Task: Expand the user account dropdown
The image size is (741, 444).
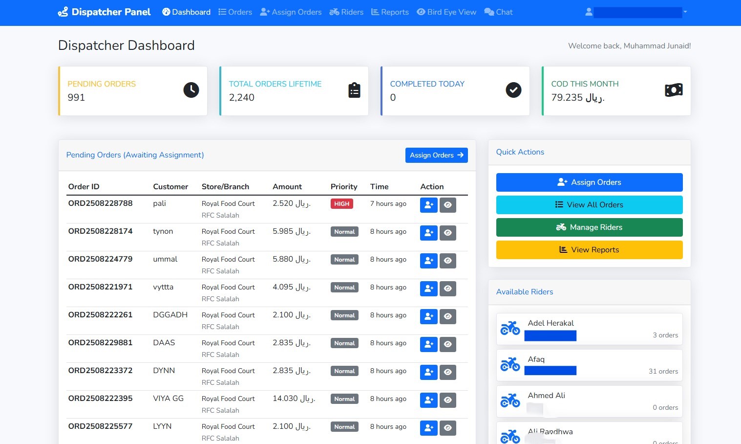Action: coord(636,12)
